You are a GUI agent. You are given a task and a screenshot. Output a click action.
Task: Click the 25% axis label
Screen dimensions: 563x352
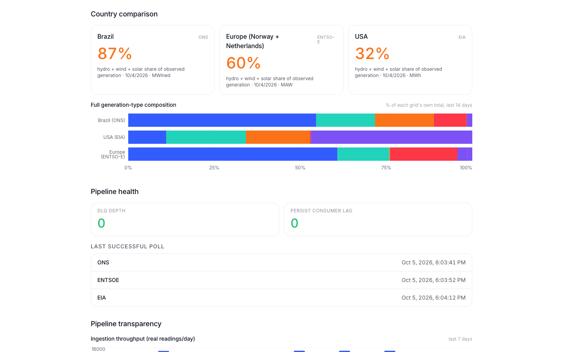[214, 168]
